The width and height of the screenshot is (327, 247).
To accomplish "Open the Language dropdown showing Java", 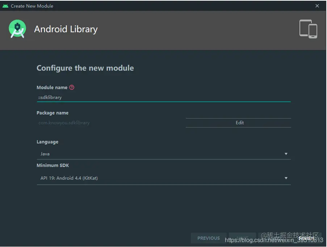I will pyautogui.click(x=164, y=154).
